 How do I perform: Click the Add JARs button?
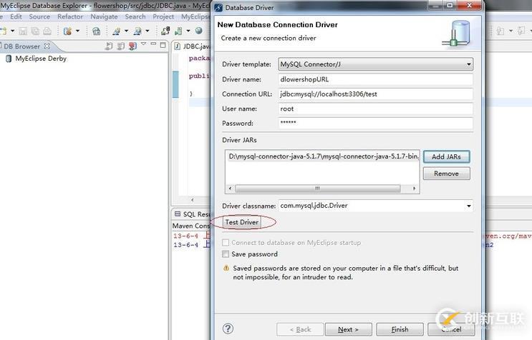click(x=446, y=156)
